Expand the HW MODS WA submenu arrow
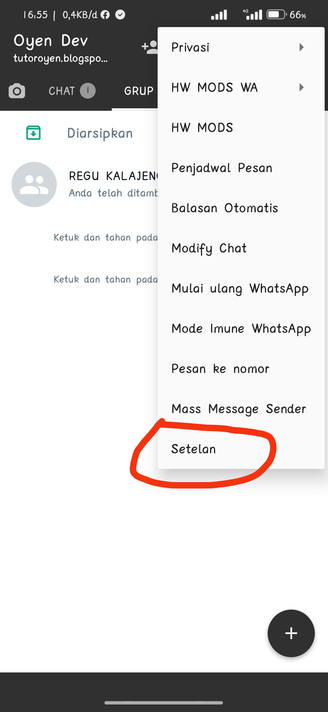Screen dimensions: 328x712 click(x=301, y=88)
